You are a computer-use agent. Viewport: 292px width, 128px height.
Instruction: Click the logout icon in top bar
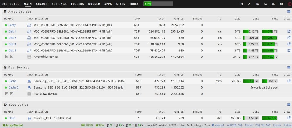242,4
